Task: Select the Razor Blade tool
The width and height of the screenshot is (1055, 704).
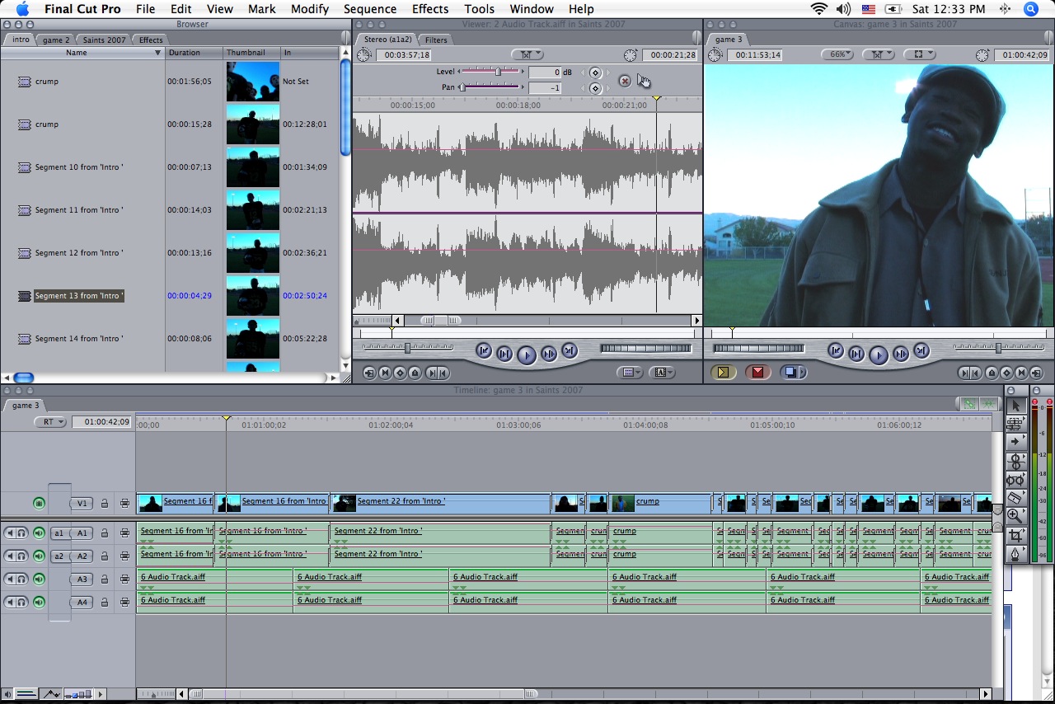Action: (1015, 498)
